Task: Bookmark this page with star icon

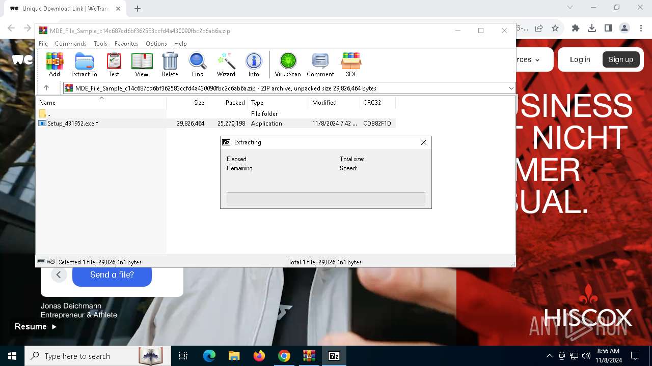Action: point(555,28)
